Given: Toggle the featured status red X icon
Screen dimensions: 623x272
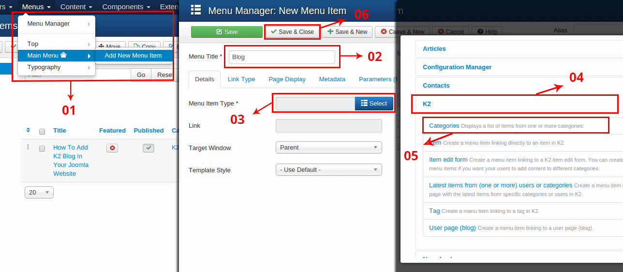Looking at the screenshot, I should coord(113,148).
